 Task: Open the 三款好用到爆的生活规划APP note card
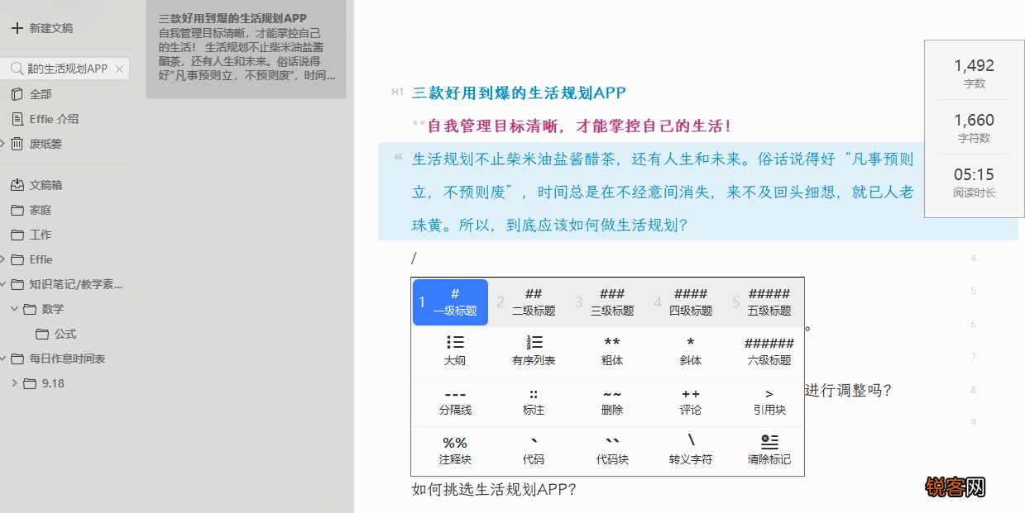(246, 50)
